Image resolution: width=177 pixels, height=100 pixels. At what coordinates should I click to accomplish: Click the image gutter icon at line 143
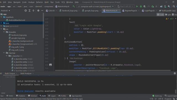click(50, 65)
